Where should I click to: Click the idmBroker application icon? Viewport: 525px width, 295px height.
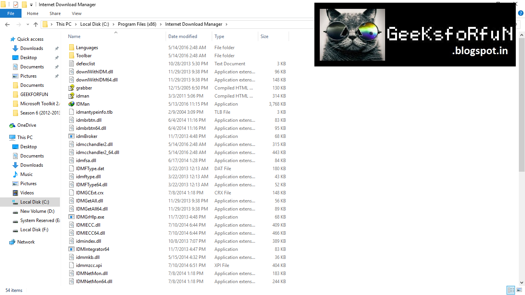pos(71,136)
